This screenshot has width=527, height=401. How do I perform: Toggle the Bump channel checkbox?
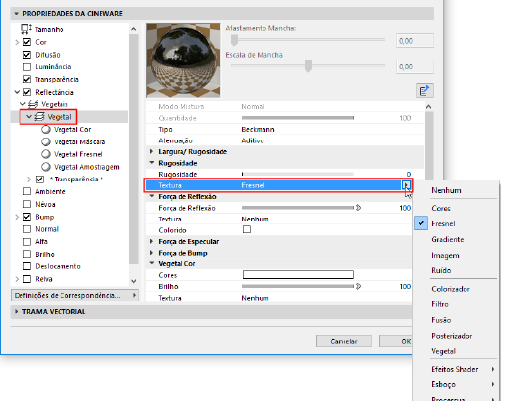pyautogui.click(x=27, y=217)
